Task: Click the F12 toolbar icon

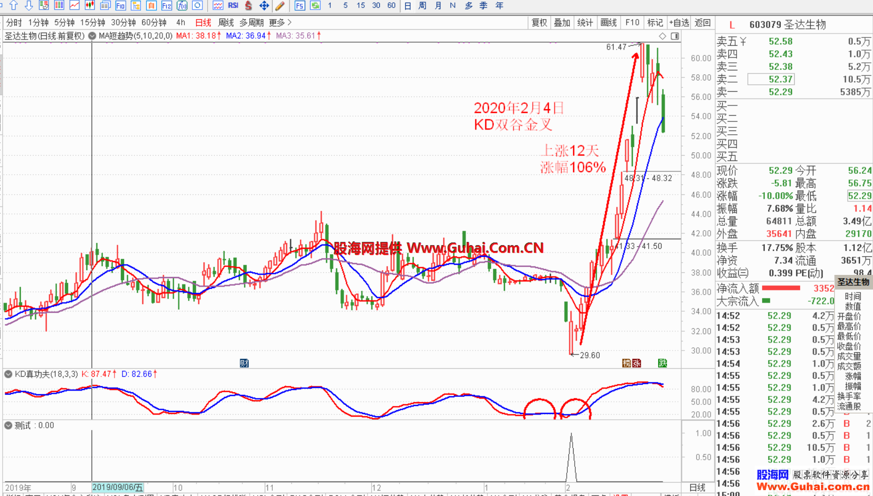Action: tap(167, 5)
